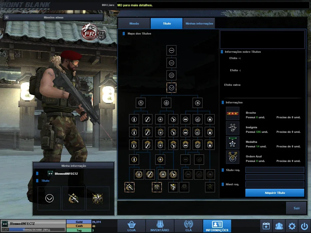Click the Cash value 40

pyautogui.click(x=94, y=226)
